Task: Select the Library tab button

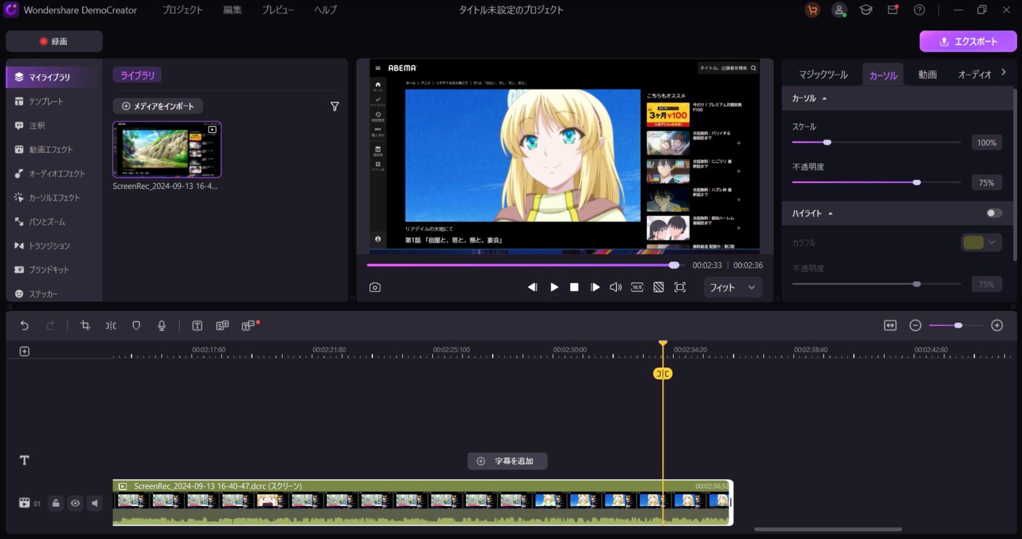Action: pos(137,75)
